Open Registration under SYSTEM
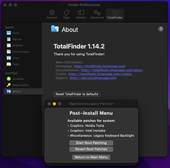The width and height of the screenshot is (170, 168). coord(23,85)
